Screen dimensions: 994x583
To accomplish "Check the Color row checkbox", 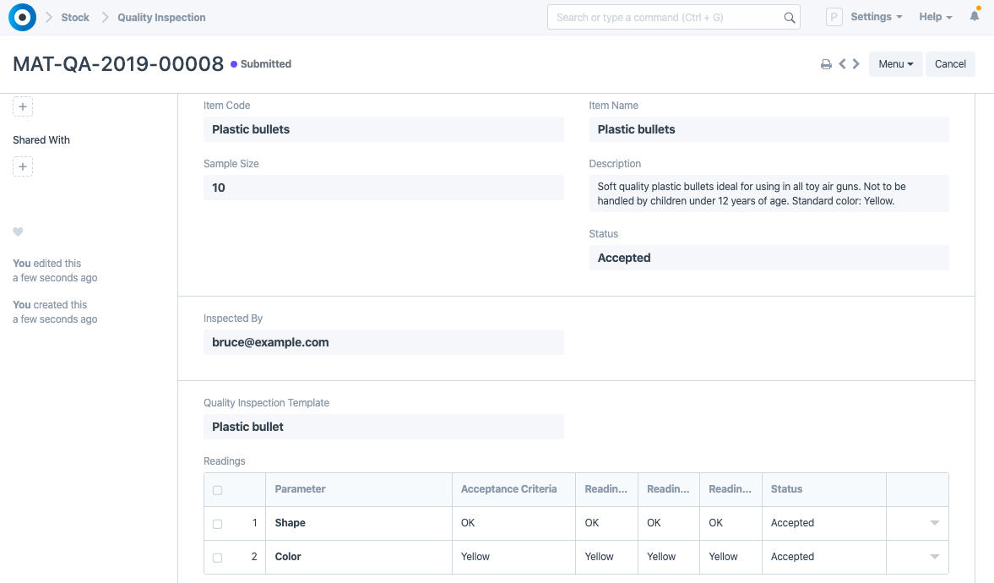I will 217,558.
